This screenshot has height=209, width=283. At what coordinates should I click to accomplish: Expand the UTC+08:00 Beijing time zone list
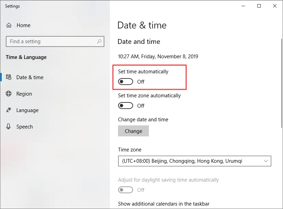(194, 161)
